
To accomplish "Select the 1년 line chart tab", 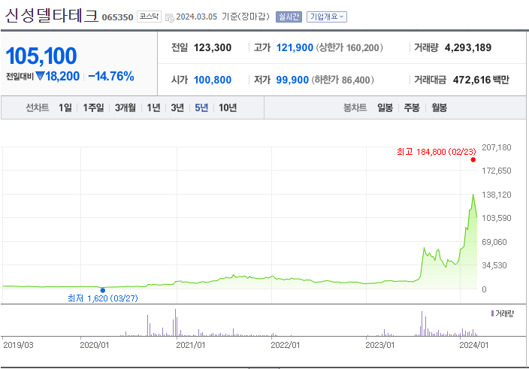I will pos(153,107).
